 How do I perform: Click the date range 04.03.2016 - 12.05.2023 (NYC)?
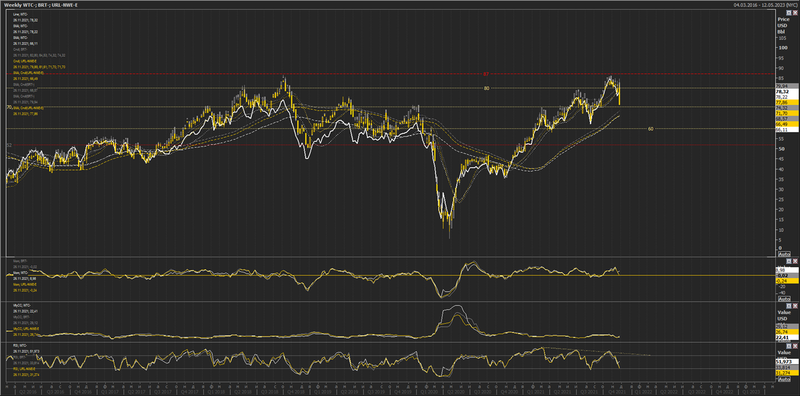[x=765, y=4]
